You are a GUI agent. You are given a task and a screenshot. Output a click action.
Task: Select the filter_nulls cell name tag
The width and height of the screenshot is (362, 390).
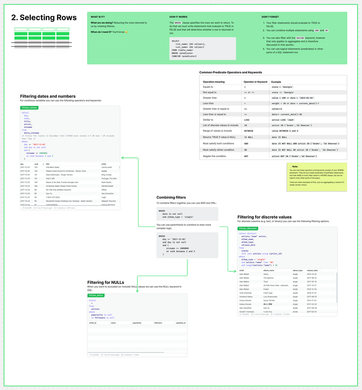tap(96, 295)
